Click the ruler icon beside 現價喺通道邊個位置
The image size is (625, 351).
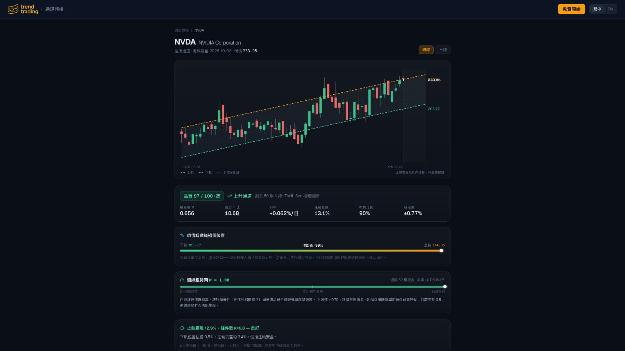(x=182, y=236)
